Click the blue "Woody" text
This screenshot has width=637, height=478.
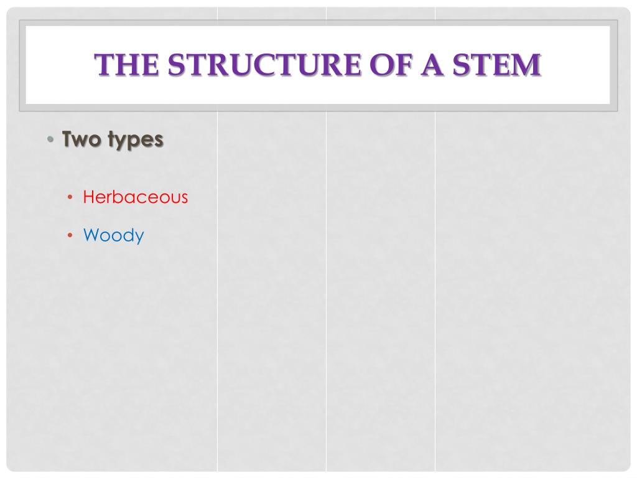113,235
